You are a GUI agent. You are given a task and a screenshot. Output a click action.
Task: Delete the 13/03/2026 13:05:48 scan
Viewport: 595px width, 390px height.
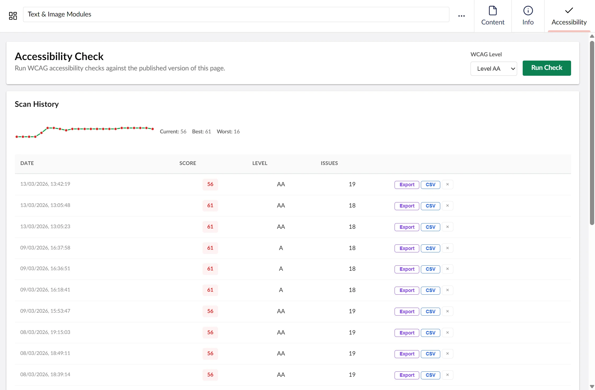click(x=447, y=206)
